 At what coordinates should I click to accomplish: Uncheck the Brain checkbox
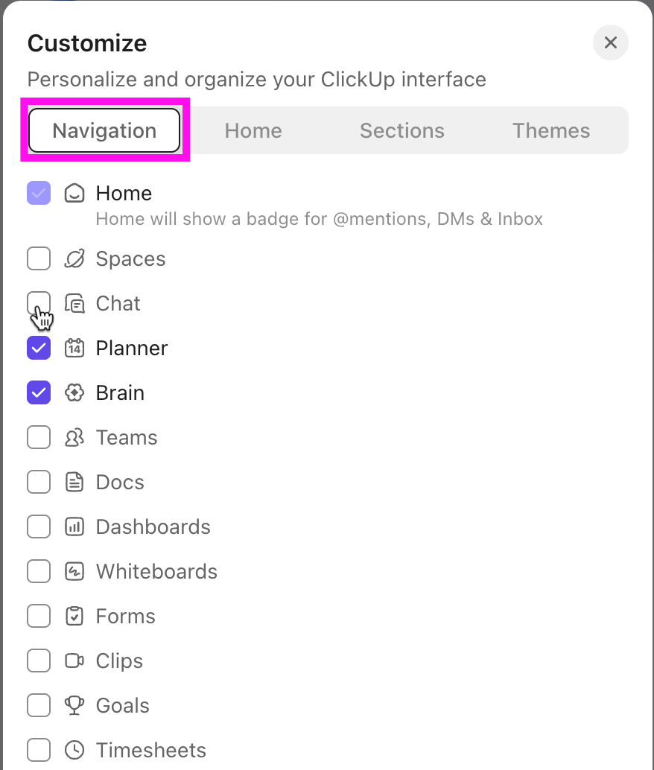click(39, 392)
